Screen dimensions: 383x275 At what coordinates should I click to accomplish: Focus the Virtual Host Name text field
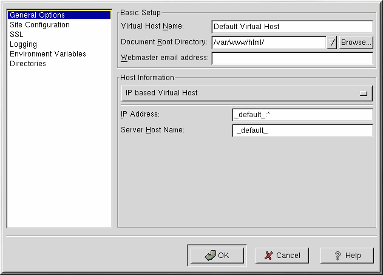291,27
